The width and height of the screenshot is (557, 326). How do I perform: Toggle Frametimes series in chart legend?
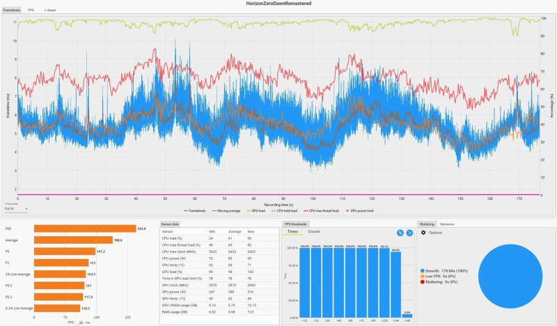click(x=195, y=211)
